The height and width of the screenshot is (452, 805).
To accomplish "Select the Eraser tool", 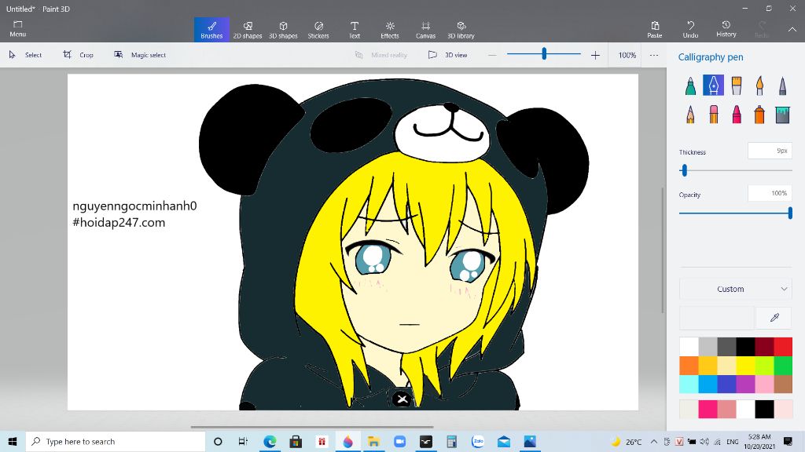I will [x=713, y=115].
